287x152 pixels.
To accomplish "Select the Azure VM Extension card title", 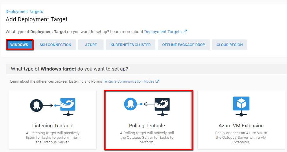I will (241, 126).
